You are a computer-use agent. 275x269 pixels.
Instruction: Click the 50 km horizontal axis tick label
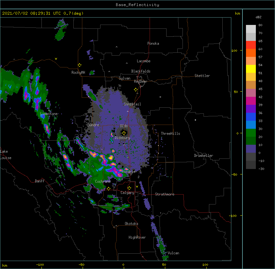pos(164,265)
